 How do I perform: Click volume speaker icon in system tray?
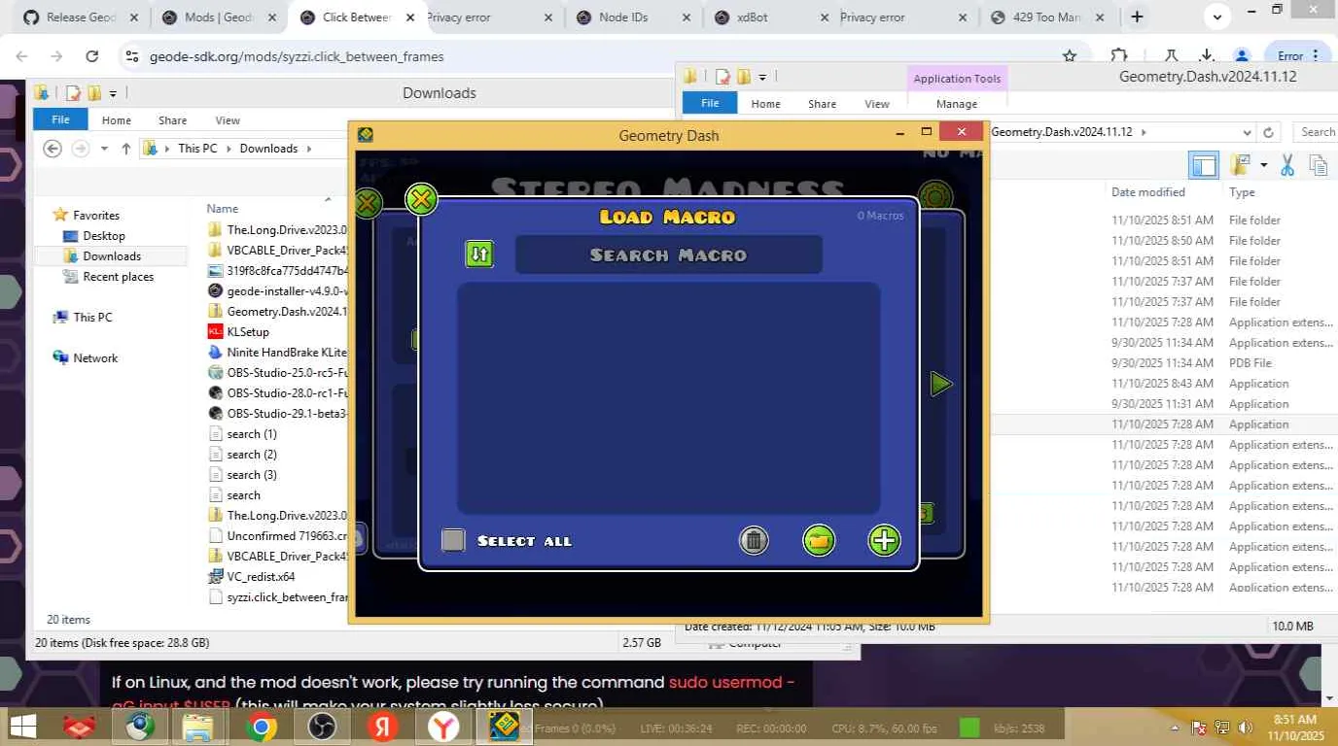pyautogui.click(x=1244, y=728)
